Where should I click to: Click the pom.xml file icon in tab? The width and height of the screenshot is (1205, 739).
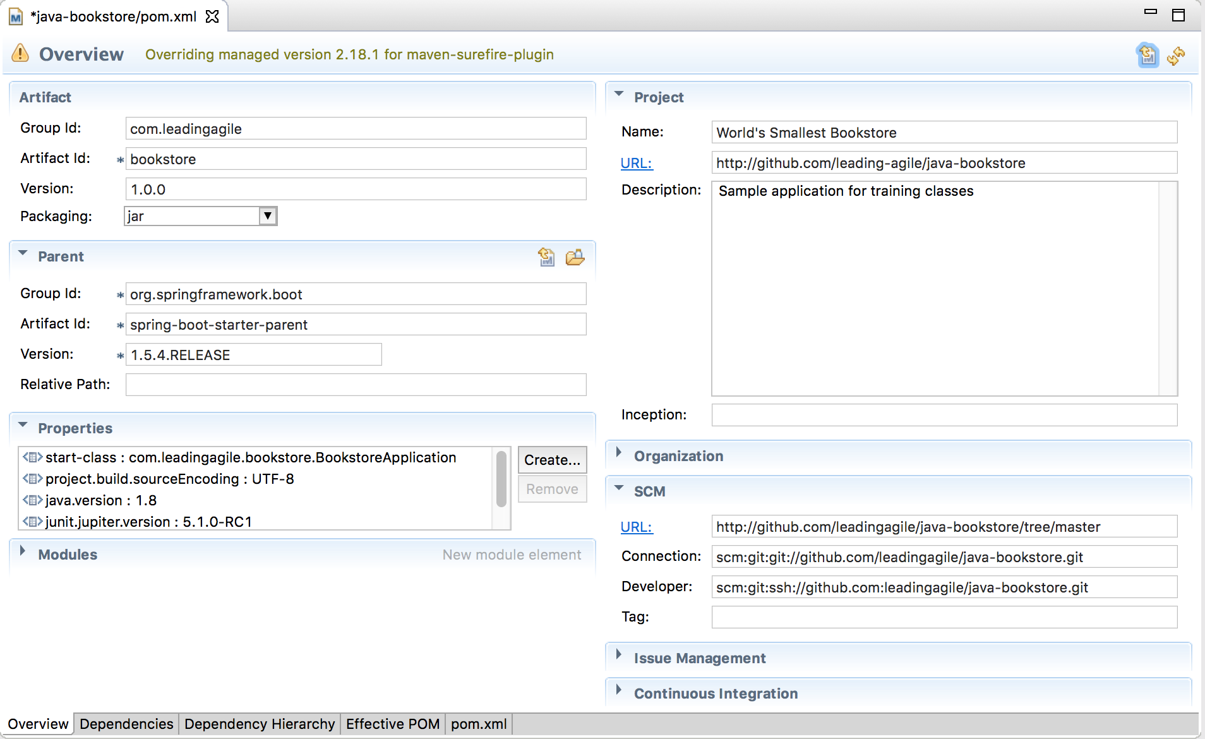pyautogui.click(x=16, y=17)
